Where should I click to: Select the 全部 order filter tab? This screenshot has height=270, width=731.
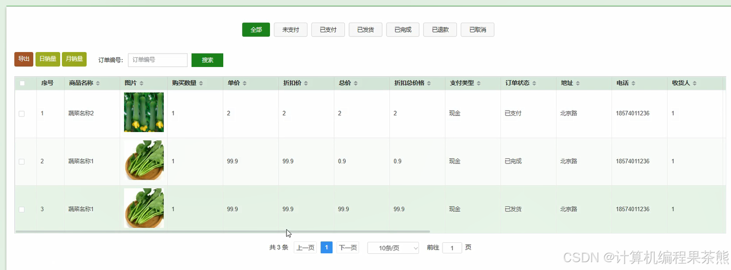tap(256, 30)
